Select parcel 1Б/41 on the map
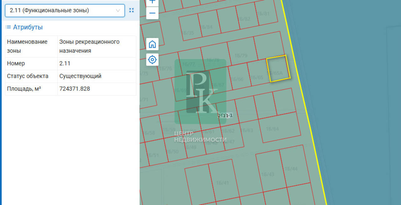 pos(223,182)
